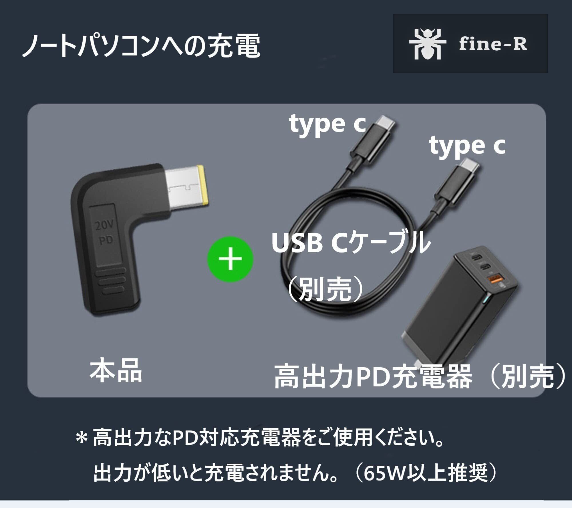Viewport: 572px width, 508px height.
Task: Click the upper left type c text label
Action: click(328, 124)
